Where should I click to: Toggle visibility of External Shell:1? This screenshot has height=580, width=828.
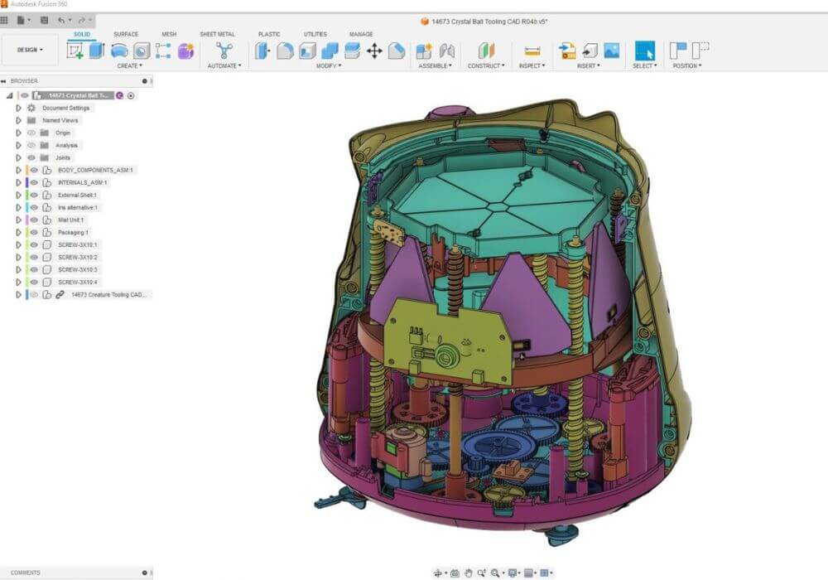[x=34, y=195]
